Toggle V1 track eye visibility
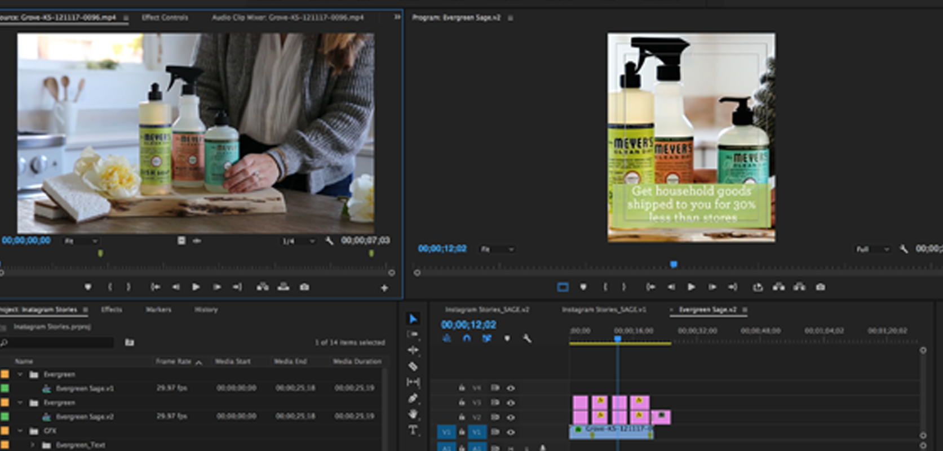Viewport: 943px width, 451px height. point(511,432)
